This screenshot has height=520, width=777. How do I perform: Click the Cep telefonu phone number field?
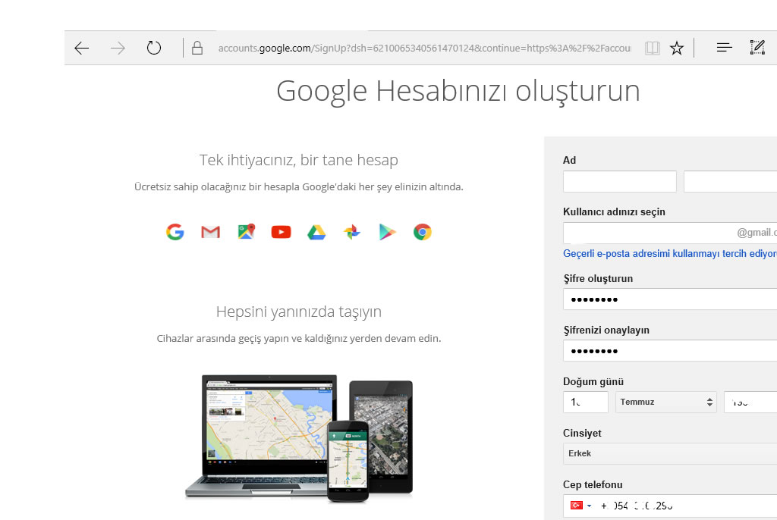point(670,506)
